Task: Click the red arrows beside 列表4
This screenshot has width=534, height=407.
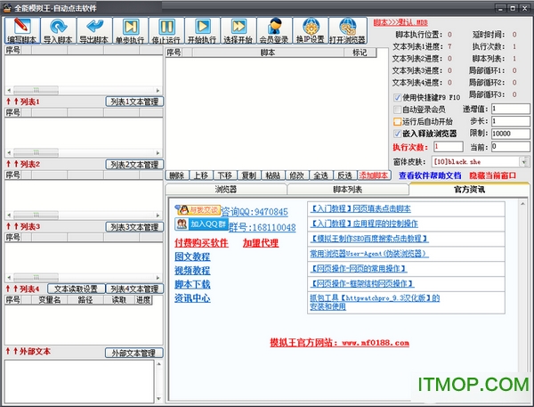Action: click(x=12, y=289)
